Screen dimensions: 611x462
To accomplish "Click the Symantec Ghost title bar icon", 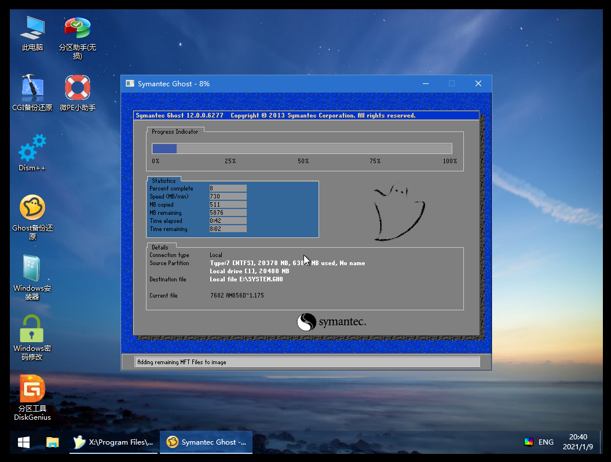I will tap(130, 84).
